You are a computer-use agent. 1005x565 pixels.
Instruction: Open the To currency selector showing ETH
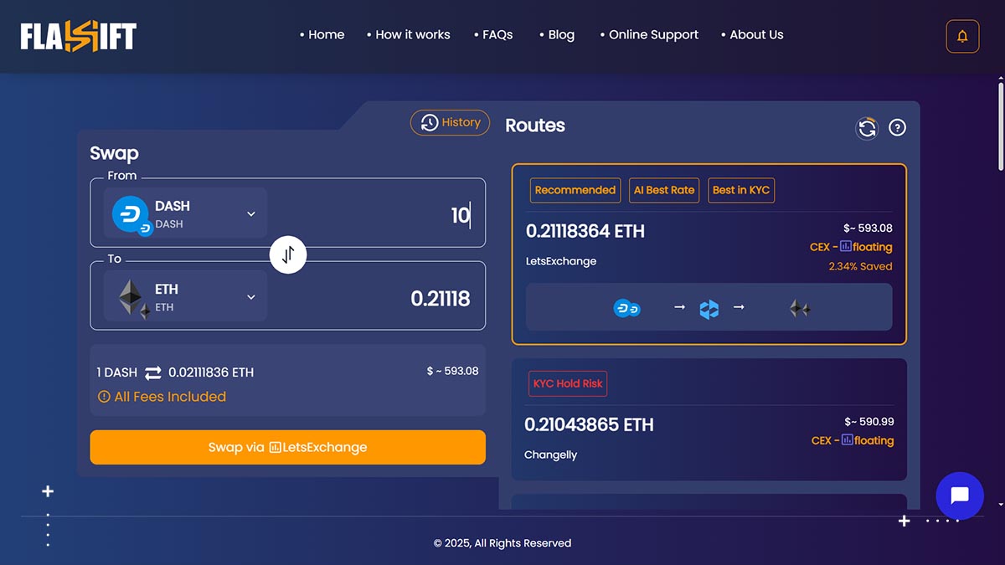click(184, 295)
